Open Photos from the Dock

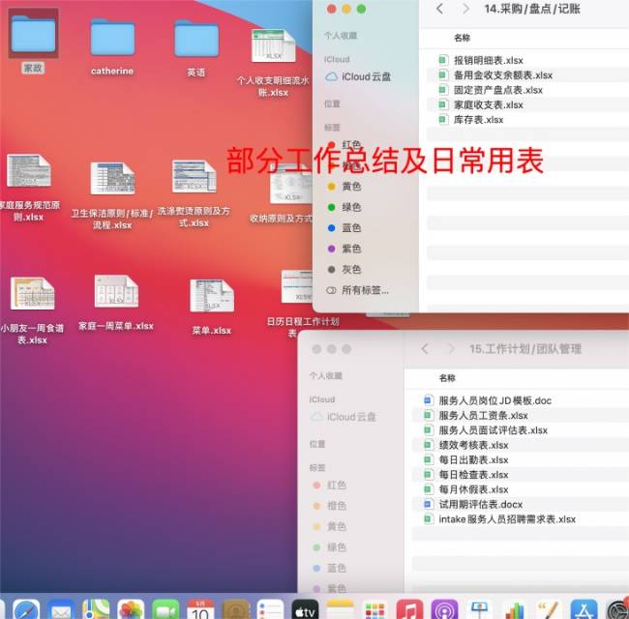(x=131, y=609)
